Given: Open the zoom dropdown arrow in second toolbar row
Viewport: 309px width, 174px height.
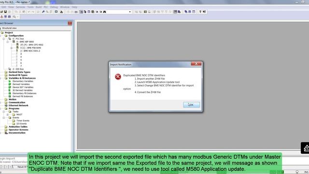Looking at the screenshot, I should tap(17, 17).
